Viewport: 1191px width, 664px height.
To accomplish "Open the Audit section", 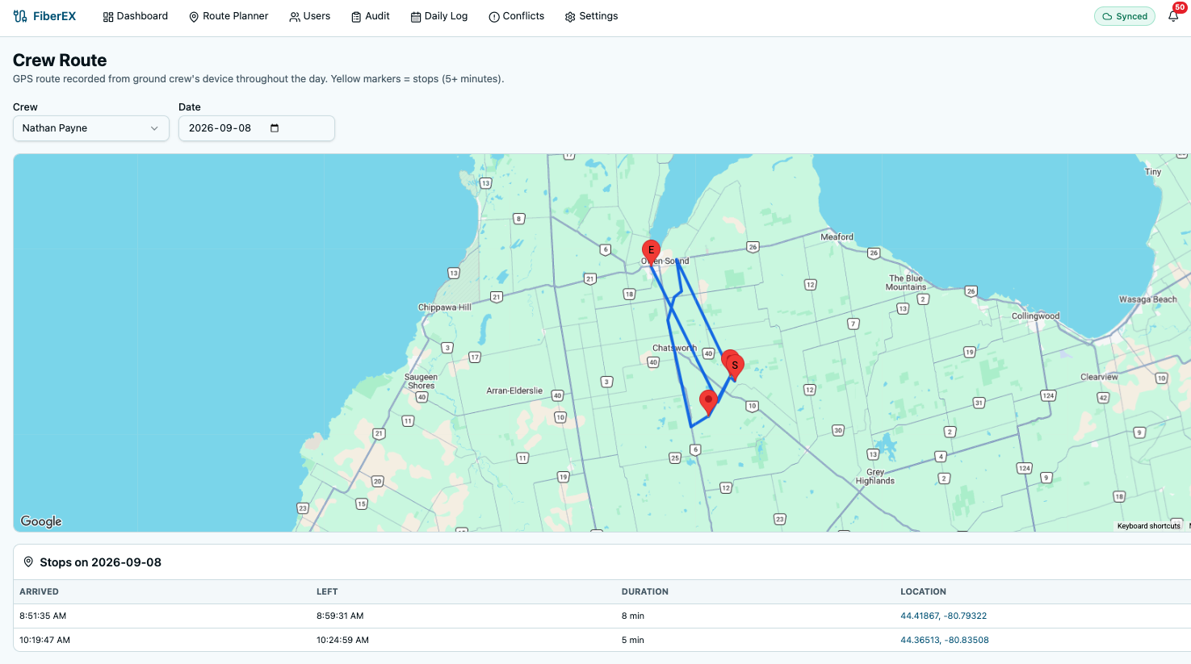I will (x=371, y=16).
